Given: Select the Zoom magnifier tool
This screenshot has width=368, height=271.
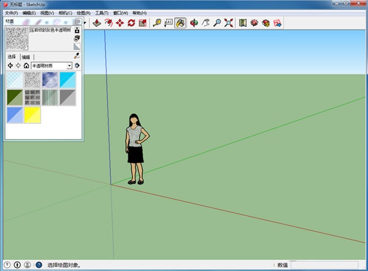Looking at the screenshot, I should click(217, 23).
